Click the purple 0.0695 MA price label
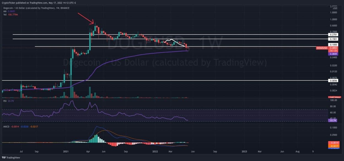 334,54
